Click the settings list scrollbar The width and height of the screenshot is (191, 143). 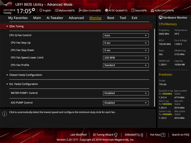pos(155,68)
